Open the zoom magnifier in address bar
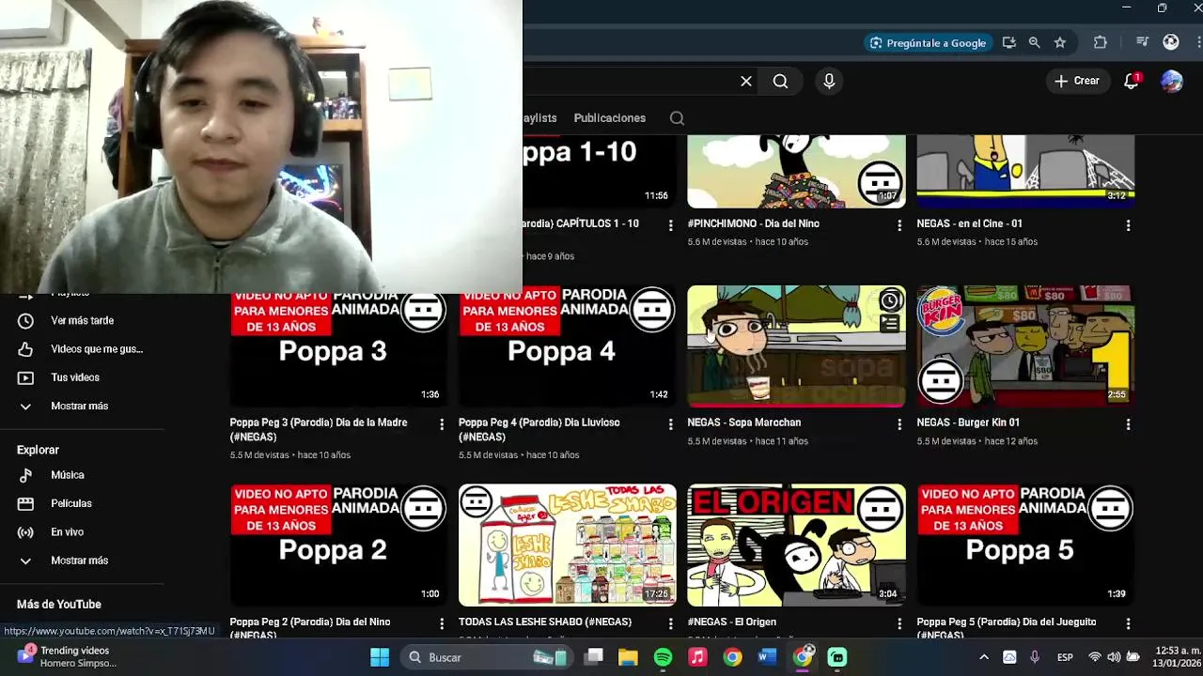1203x676 pixels. [x=1034, y=42]
